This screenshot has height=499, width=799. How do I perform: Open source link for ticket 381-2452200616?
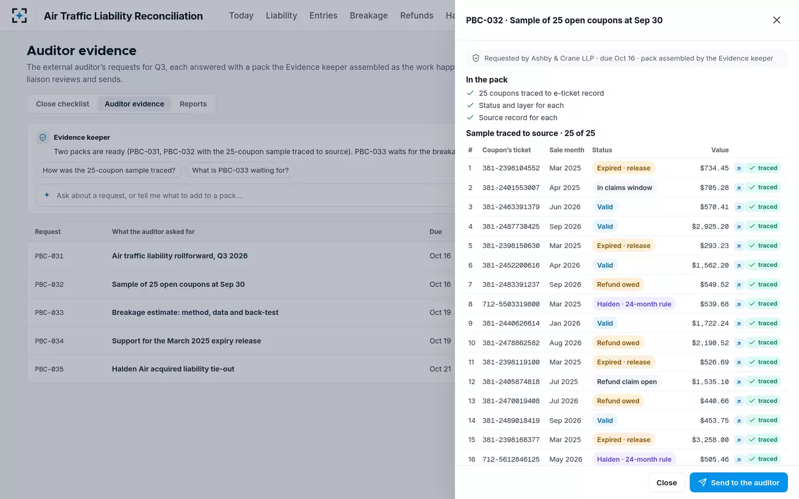[x=739, y=265]
